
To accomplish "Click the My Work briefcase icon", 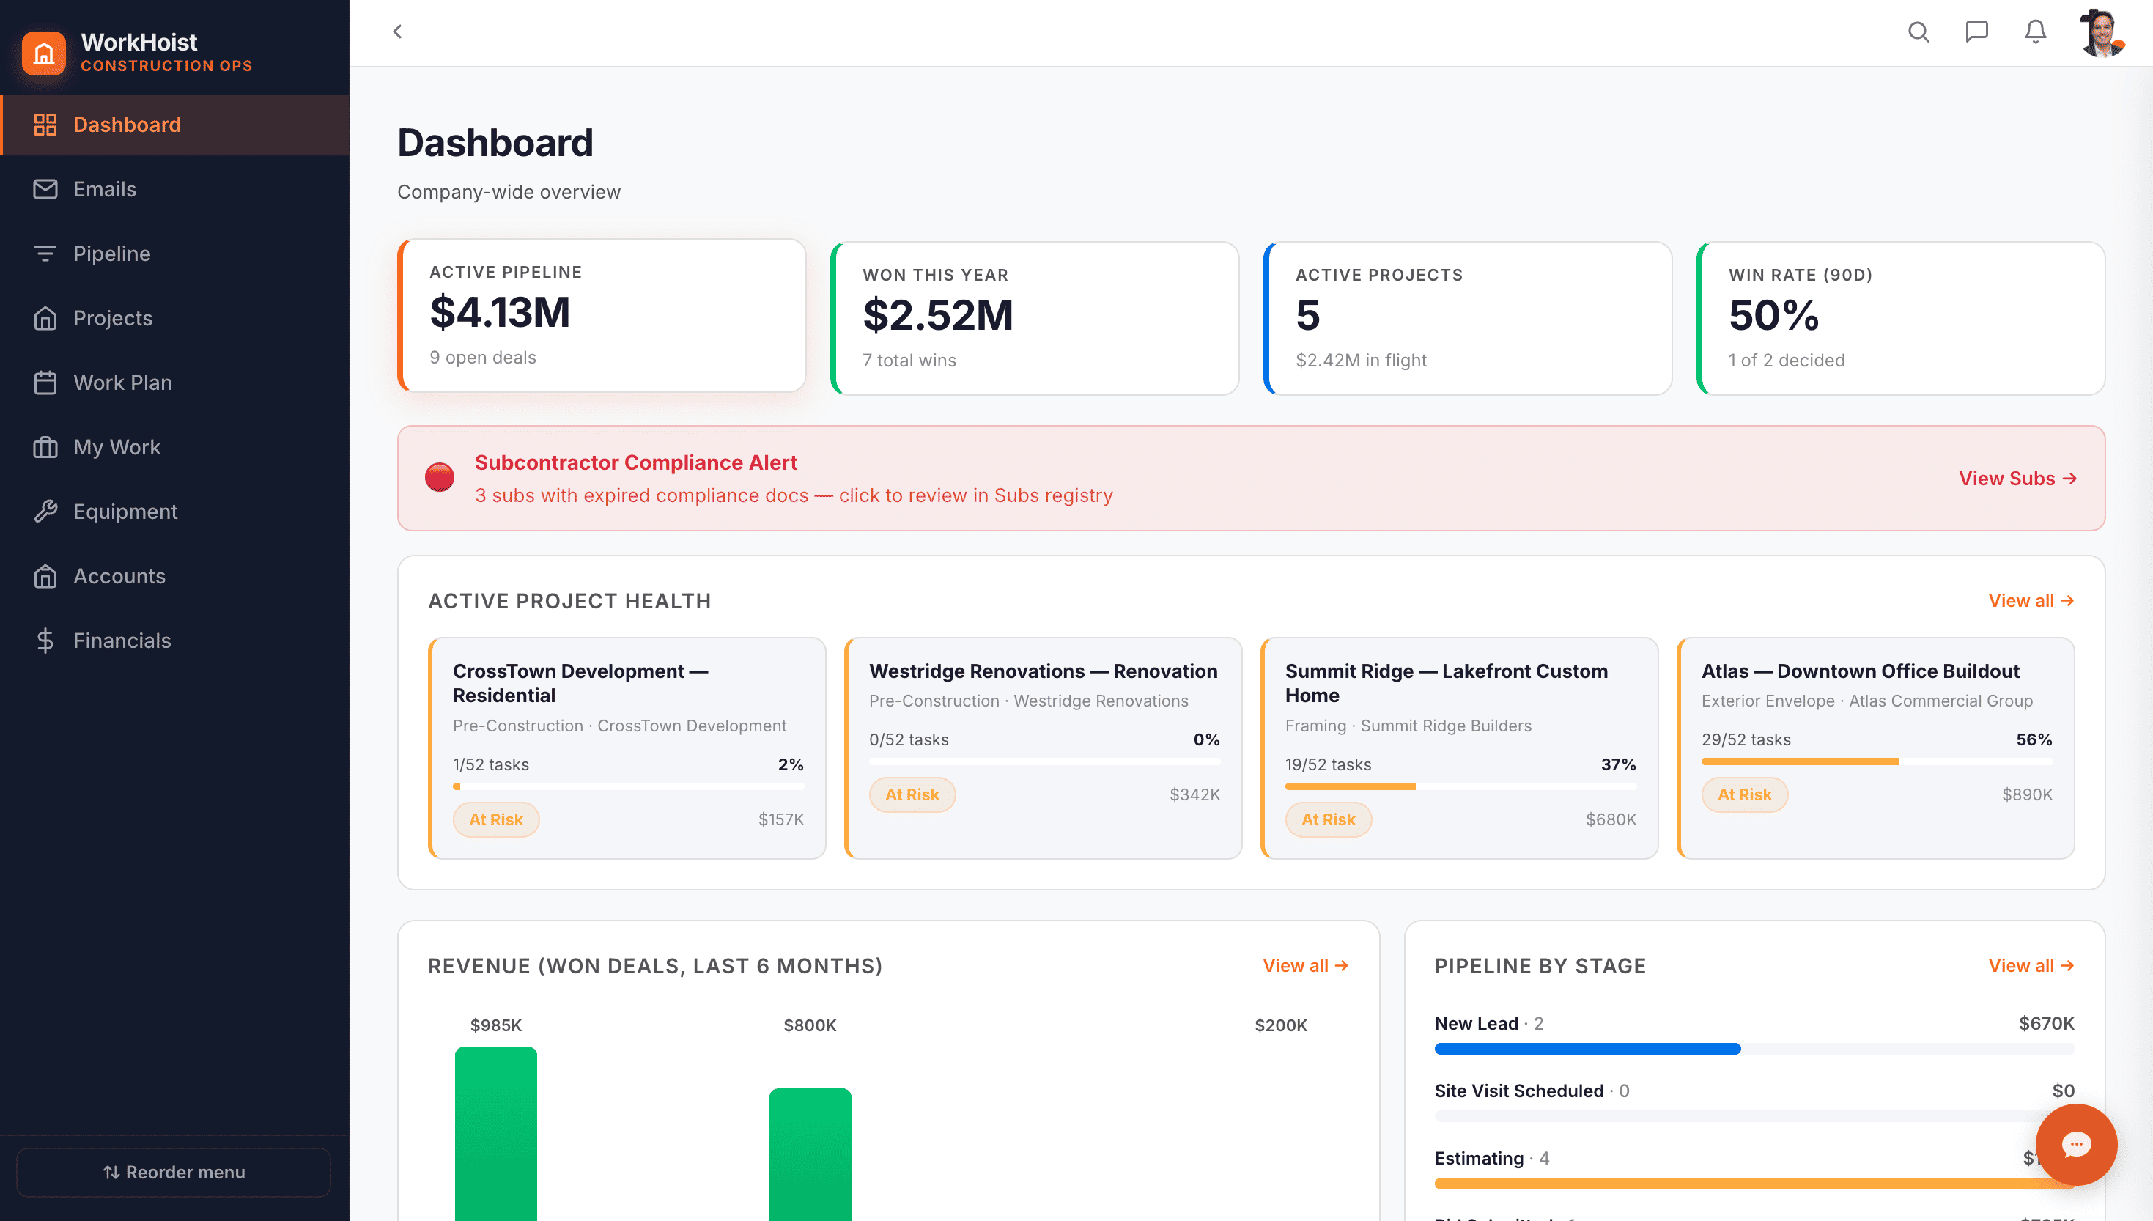I will (45, 448).
